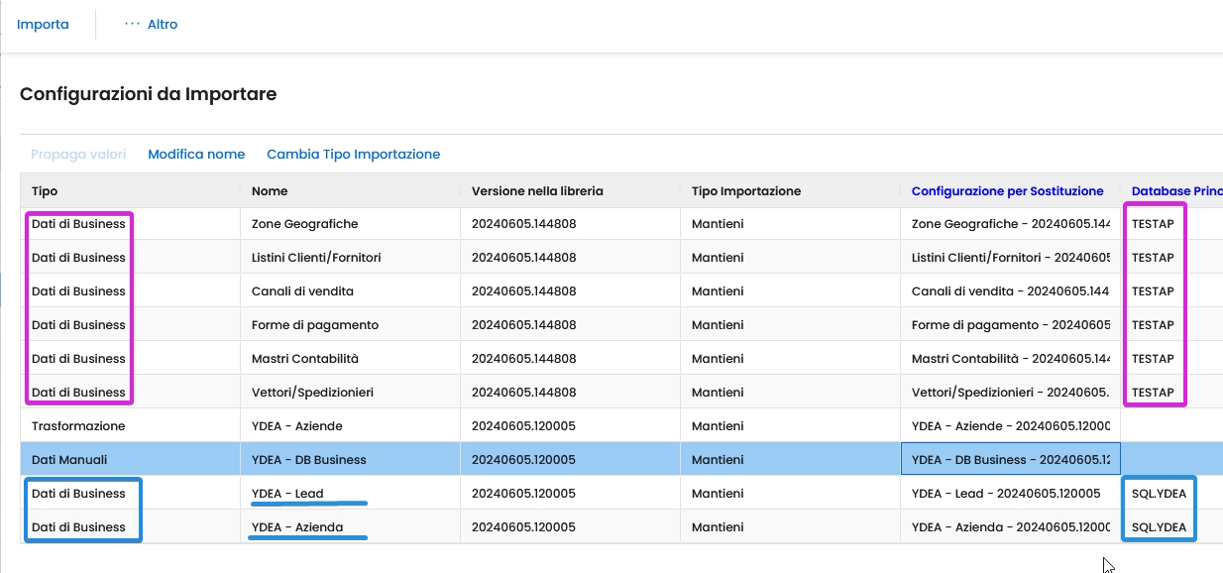This screenshot has height=573, width=1223.
Task: Click the Modifica nome link
Action: (196, 154)
